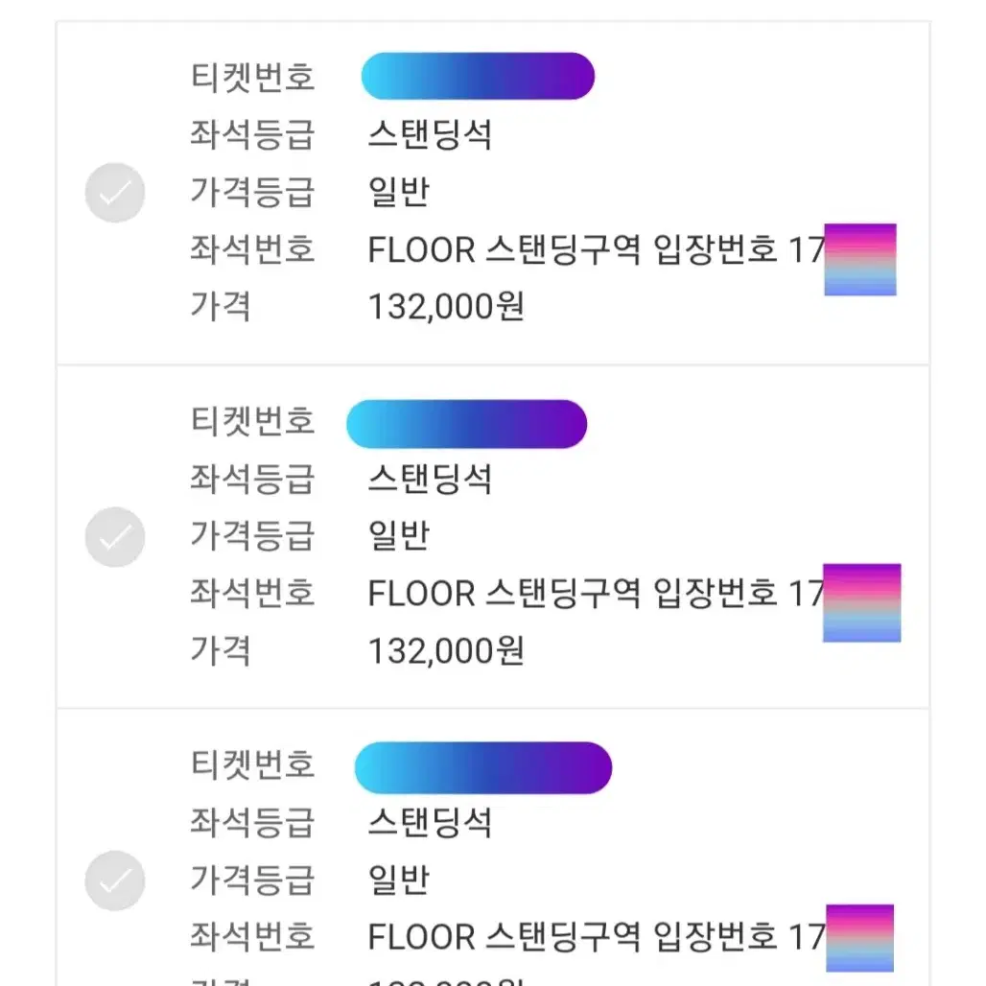Click the top ticket's blue-purple 티켓번호 bar
Image resolution: width=986 pixels, height=986 pixels.
478,76
